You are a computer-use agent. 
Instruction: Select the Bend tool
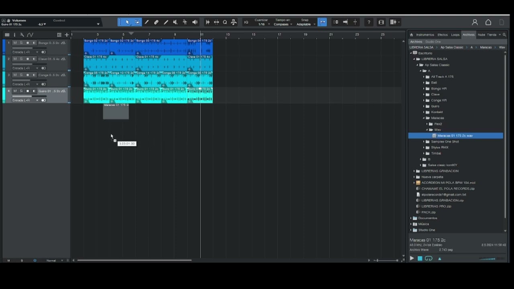pos(185,22)
